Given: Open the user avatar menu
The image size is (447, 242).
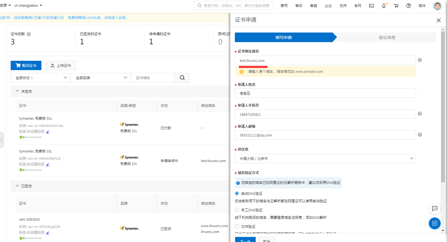Looking at the screenshot, I should point(437,6).
